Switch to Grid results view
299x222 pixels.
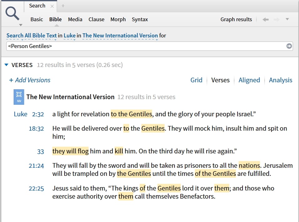coord(196,80)
